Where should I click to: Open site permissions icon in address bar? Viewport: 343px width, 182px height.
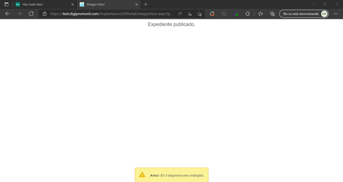190,14
